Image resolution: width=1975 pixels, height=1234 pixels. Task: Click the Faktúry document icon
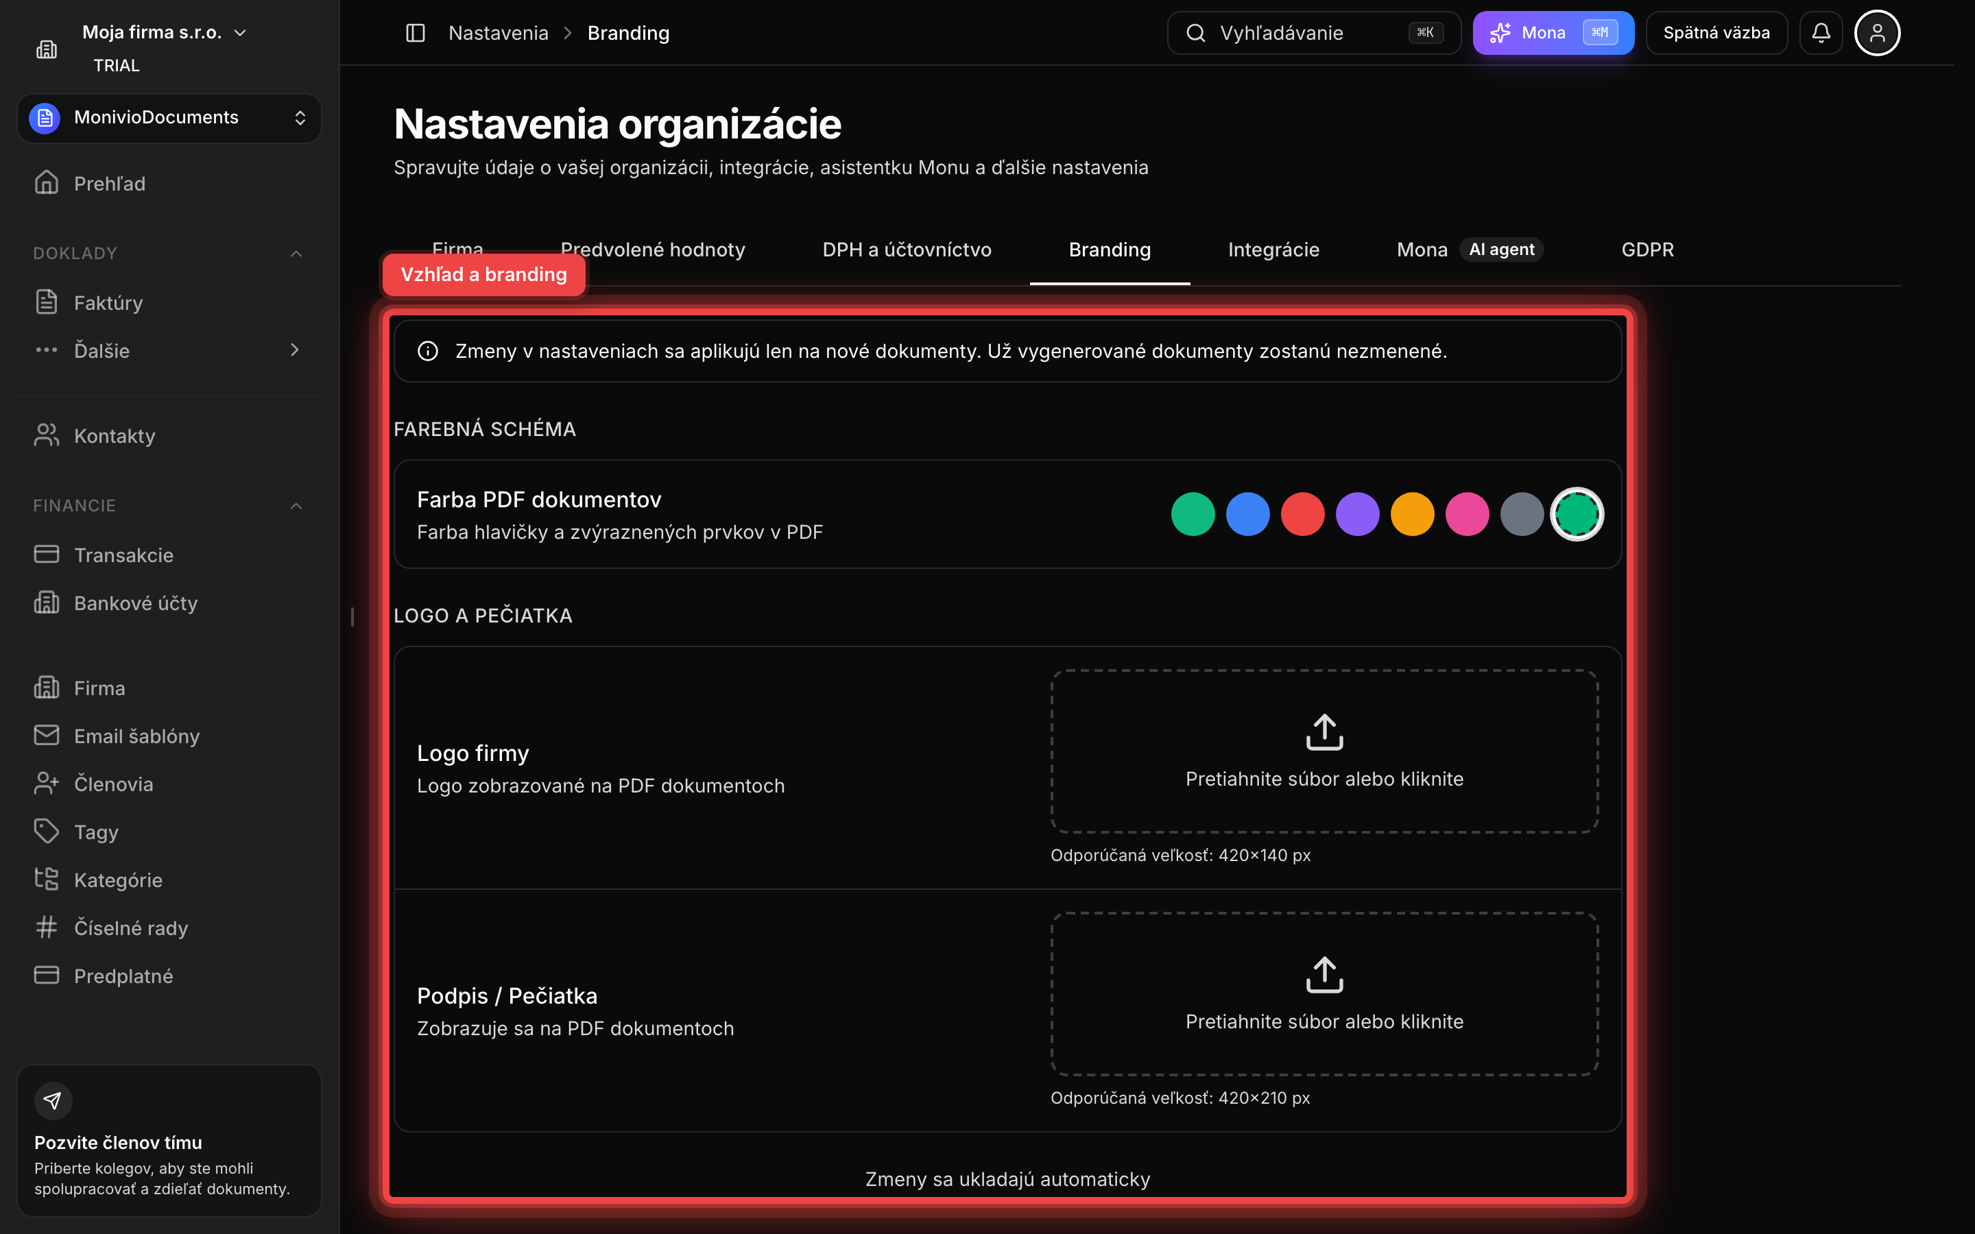click(x=47, y=302)
